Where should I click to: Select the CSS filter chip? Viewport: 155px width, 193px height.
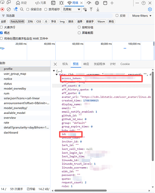pyautogui.click(x=39, y=22)
